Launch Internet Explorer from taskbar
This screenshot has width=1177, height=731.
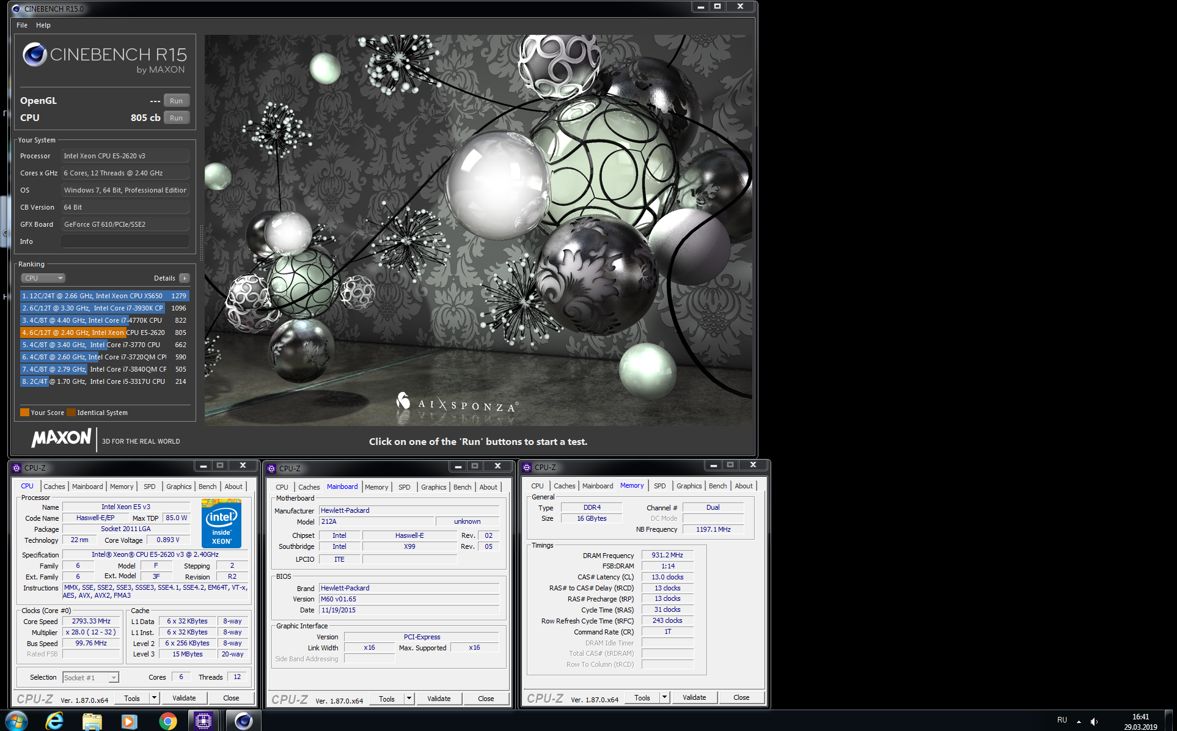(x=54, y=721)
